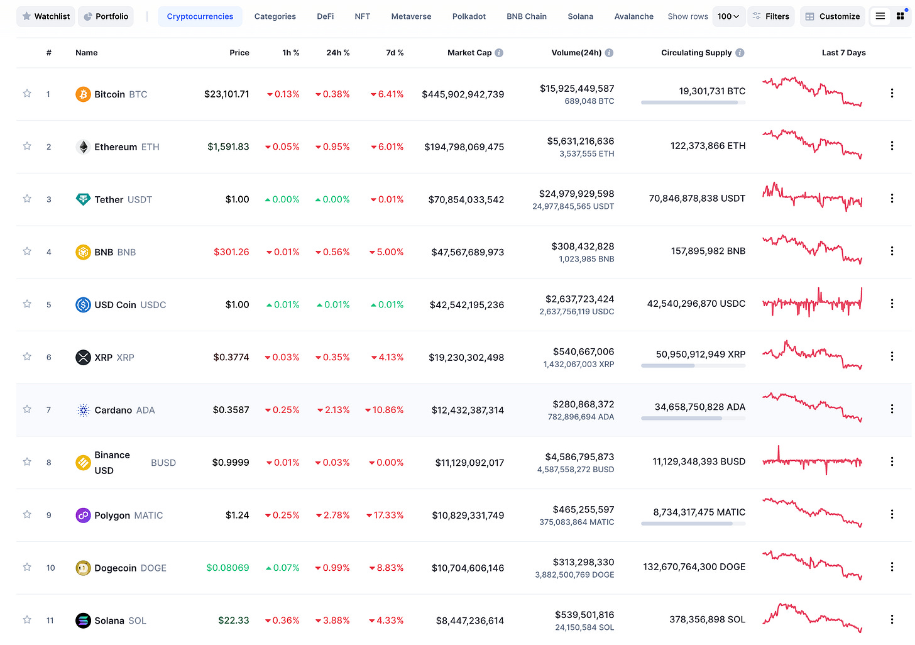Star Binance USD for the watchlist
Viewport: 915px width, 645px height.
pyautogui.click(x=27, y=462)
